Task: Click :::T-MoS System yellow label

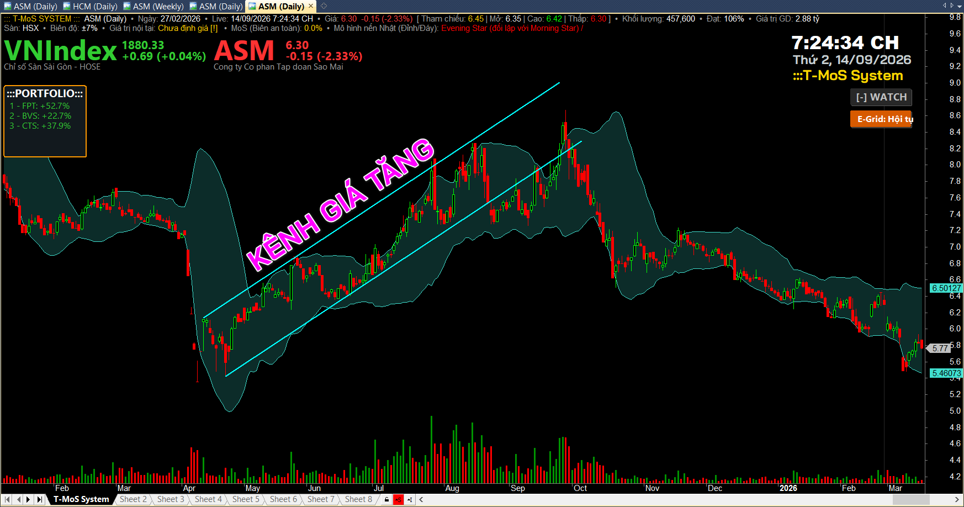Action: tap(848, 76)
